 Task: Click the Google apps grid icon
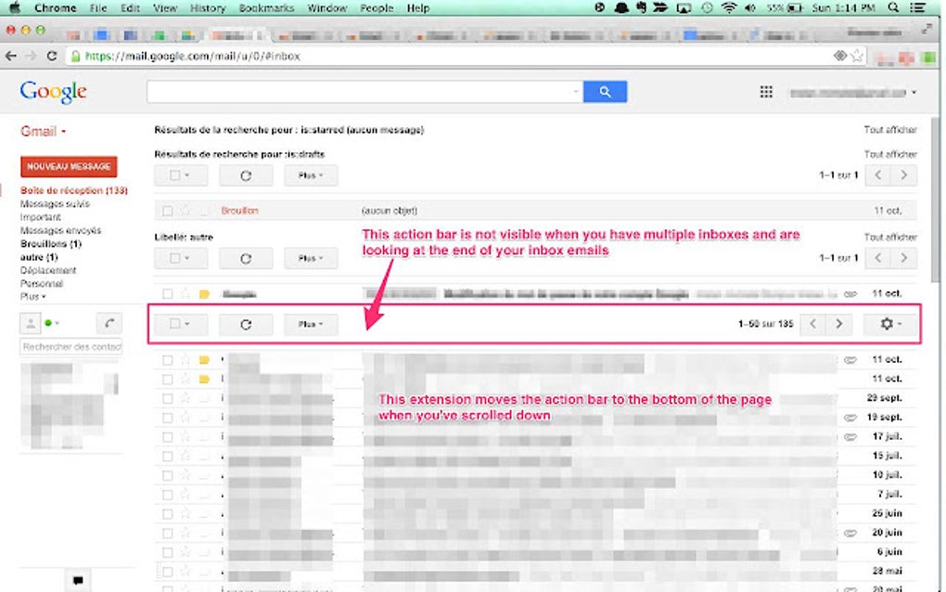pos(766,92)
